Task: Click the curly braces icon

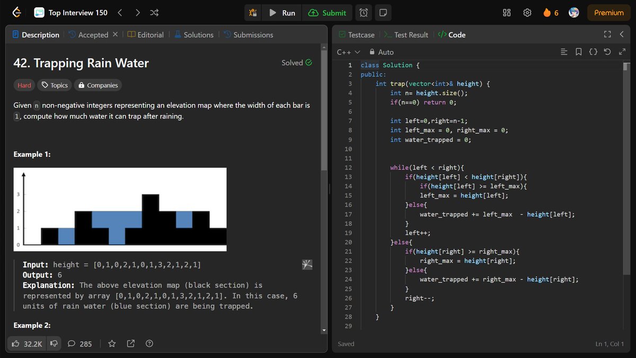Action: [x=593, y=52]
